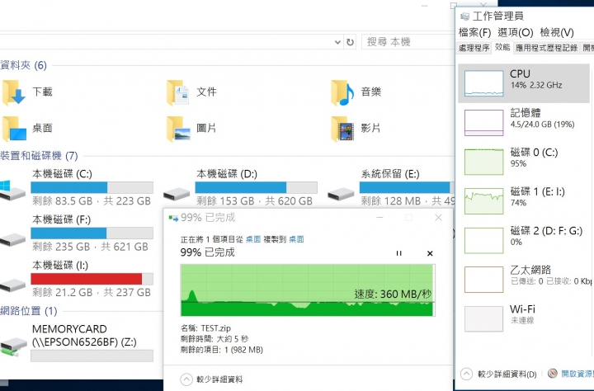594x391 pixels.
Task: Open the 下載 folder icon
Action: 14,92
